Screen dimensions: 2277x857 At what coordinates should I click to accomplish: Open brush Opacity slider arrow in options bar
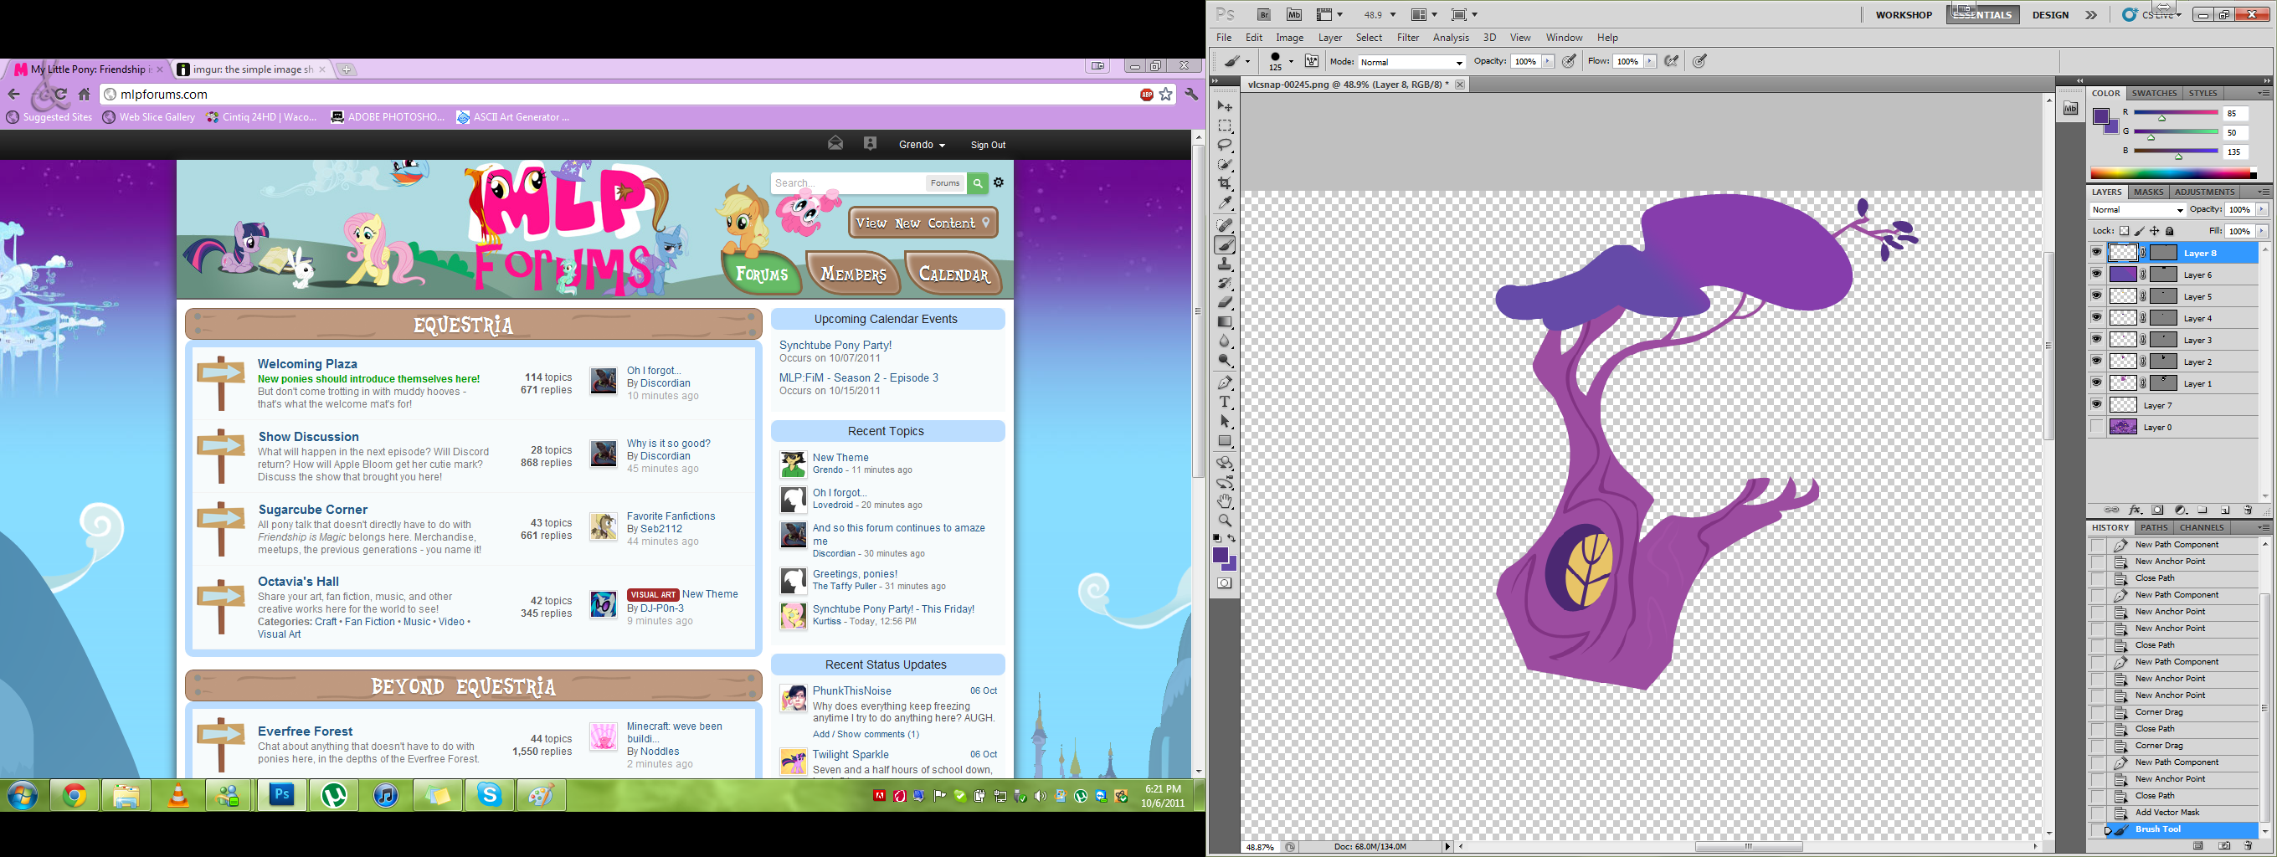[x=1548, y=62]
